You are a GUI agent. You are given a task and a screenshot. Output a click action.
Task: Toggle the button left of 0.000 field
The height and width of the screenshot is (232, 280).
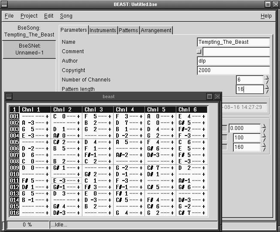[x=225, y=128]
